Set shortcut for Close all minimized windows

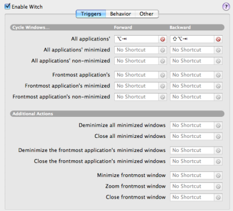(192, 136)
